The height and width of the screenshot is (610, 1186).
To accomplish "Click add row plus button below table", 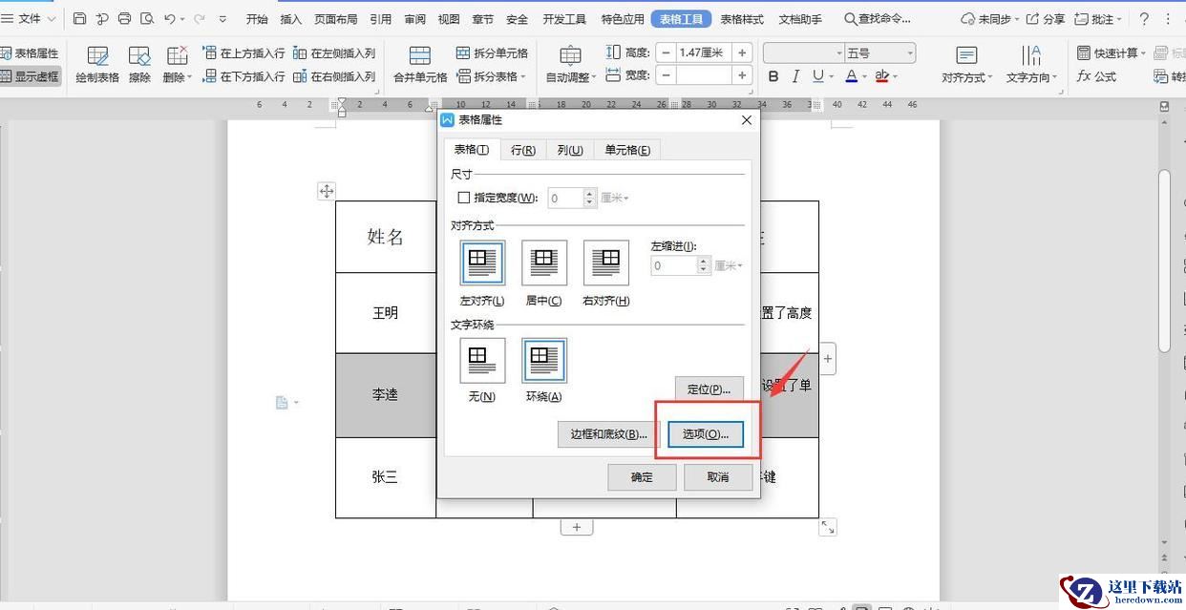I will point(577,527).
